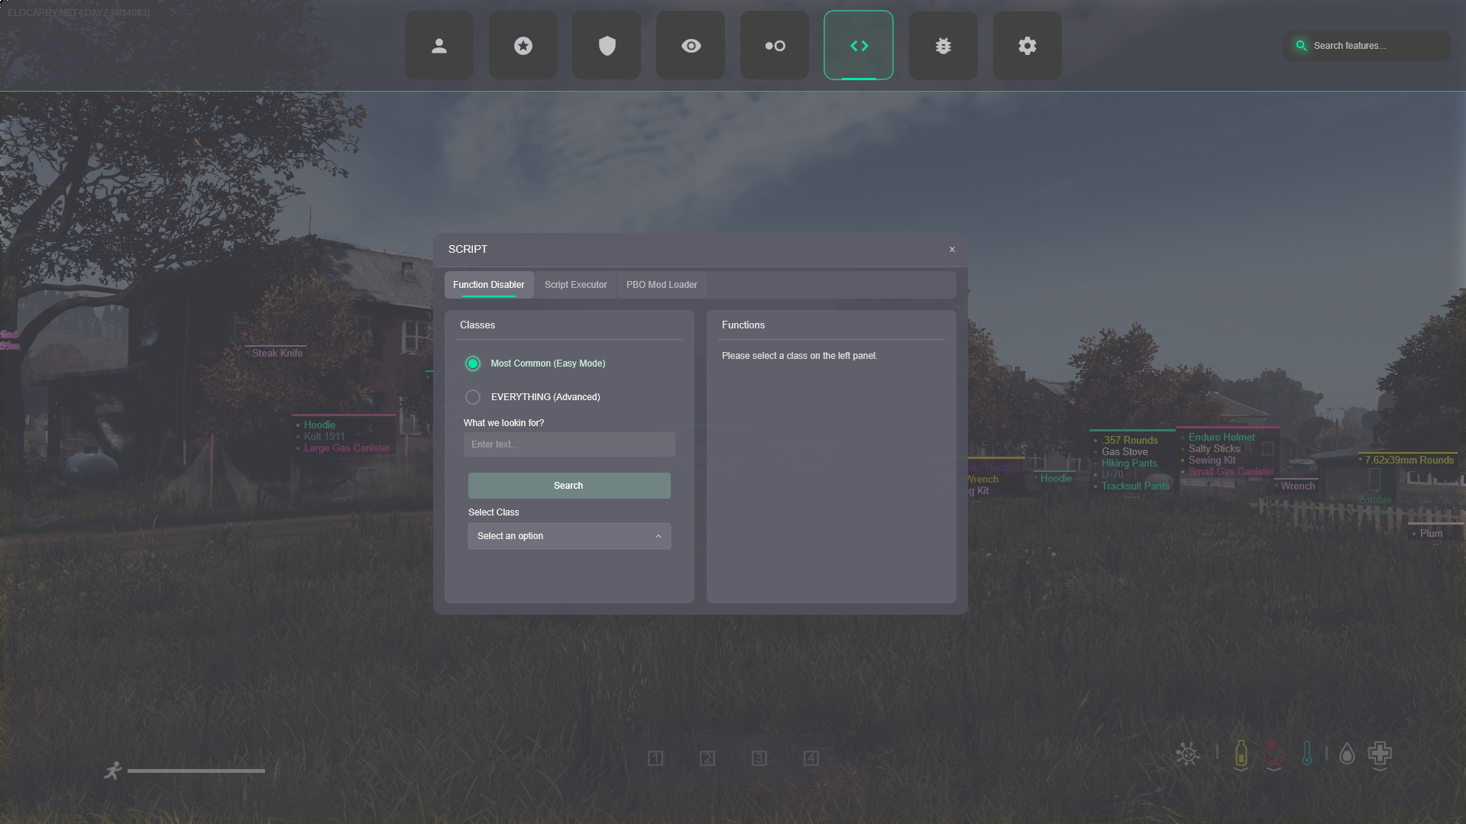
Task: Open the gear settings icon
Action: click(x=1027, y=46)
